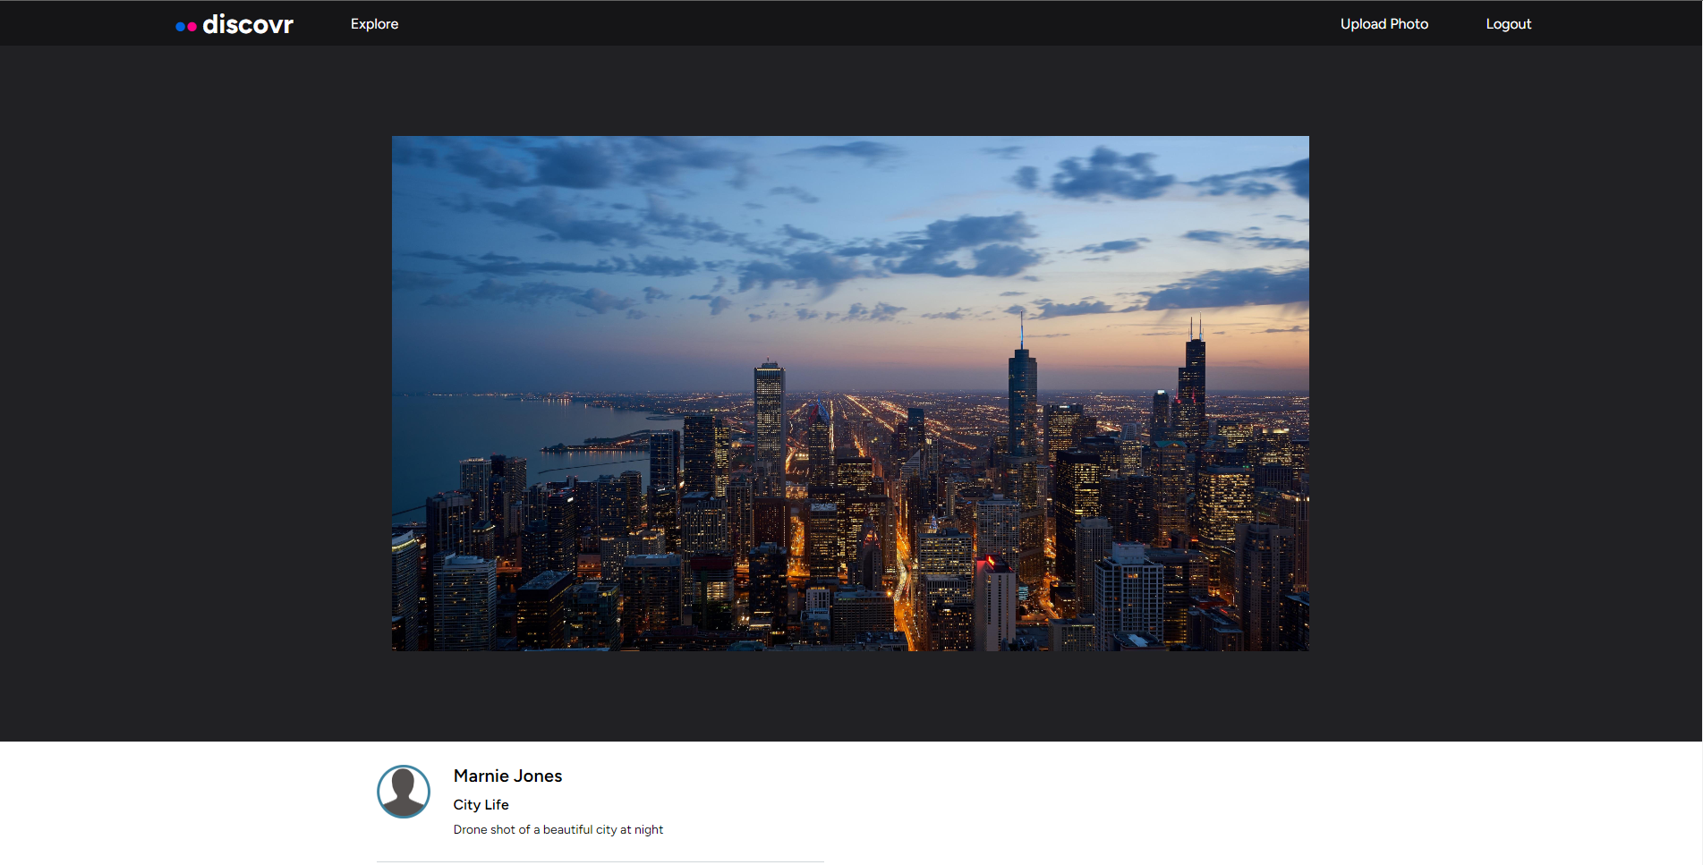1703x865 pixels.
Task: Select the drone shot description text
Action: point(558,829)
